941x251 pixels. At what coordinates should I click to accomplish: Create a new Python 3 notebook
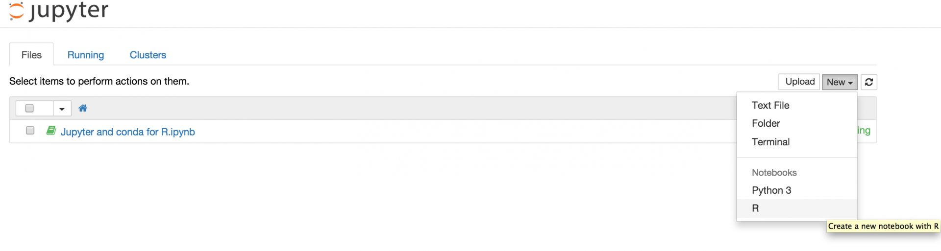pyautogui.click(x=771, y=190)
